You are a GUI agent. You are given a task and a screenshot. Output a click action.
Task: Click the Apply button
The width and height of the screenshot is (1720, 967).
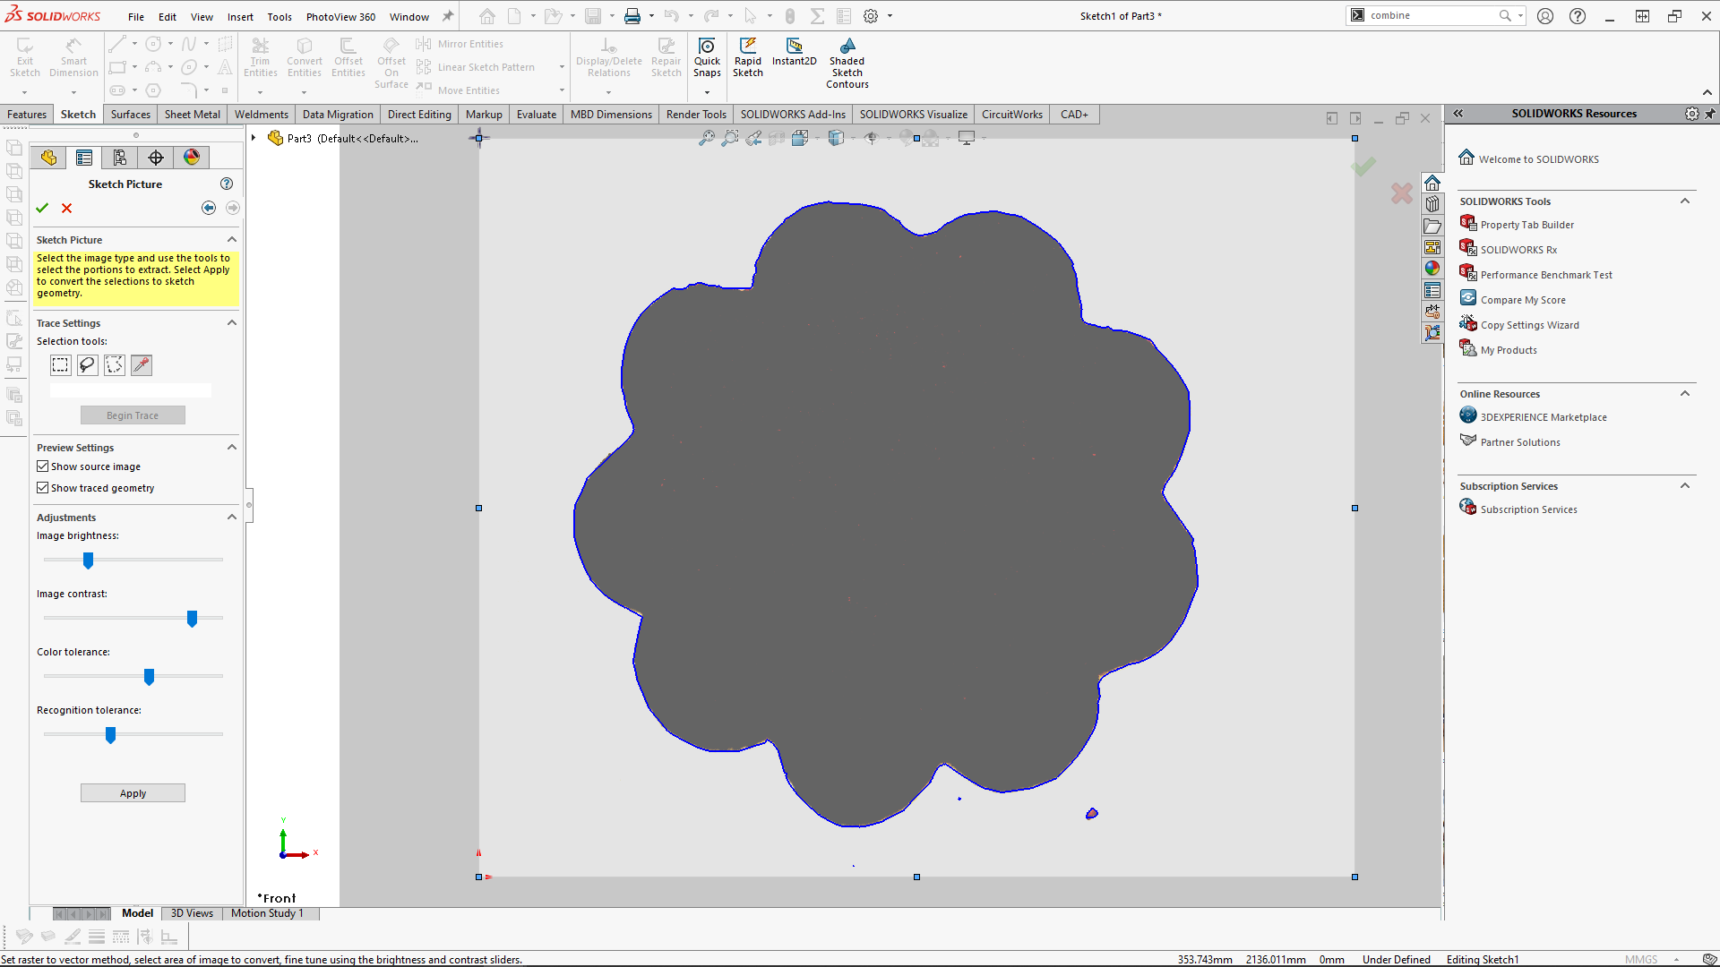coord(133,793)
